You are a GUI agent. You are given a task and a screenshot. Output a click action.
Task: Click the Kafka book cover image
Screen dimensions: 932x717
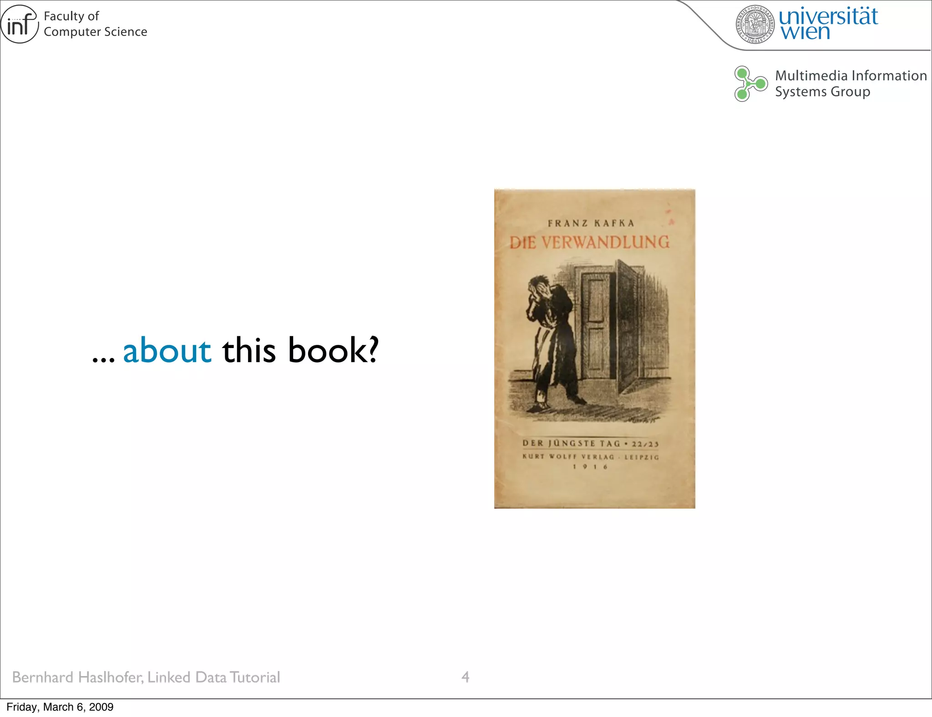[x=595, y=348]
